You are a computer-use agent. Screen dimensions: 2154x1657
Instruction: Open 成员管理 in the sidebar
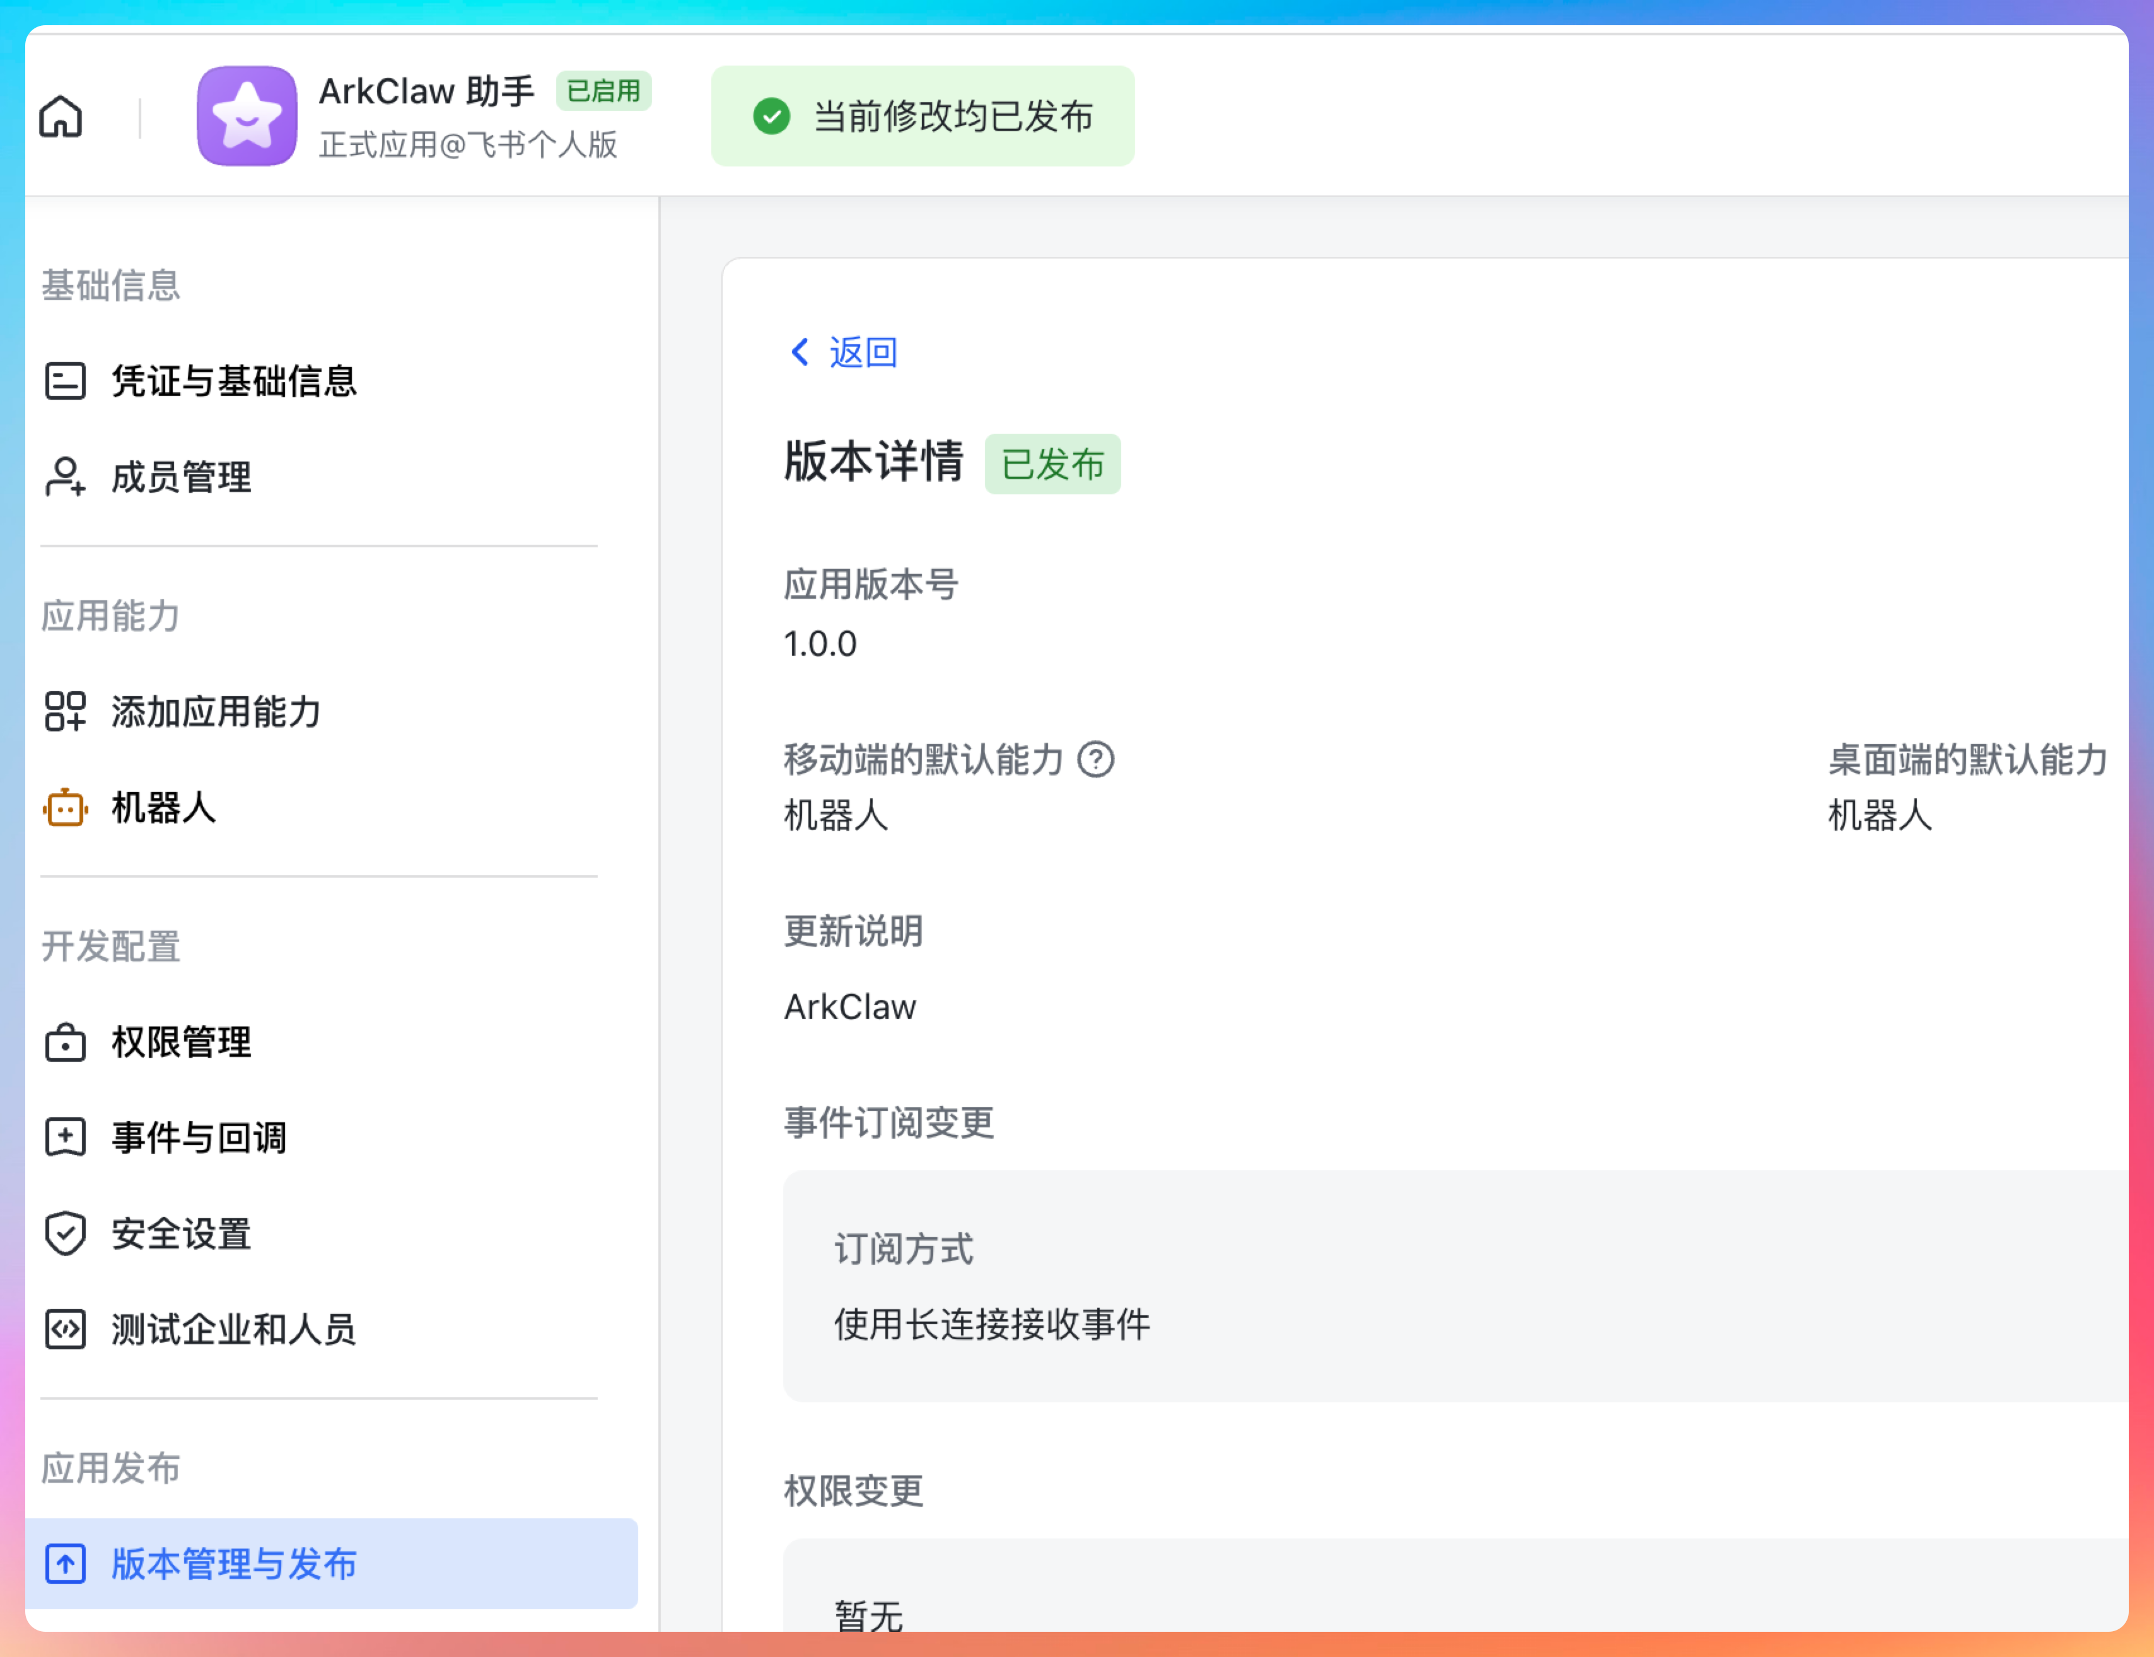[x=182, y=477]
